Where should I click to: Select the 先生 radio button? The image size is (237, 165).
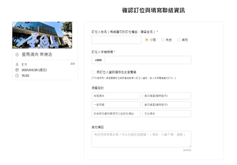163,40
